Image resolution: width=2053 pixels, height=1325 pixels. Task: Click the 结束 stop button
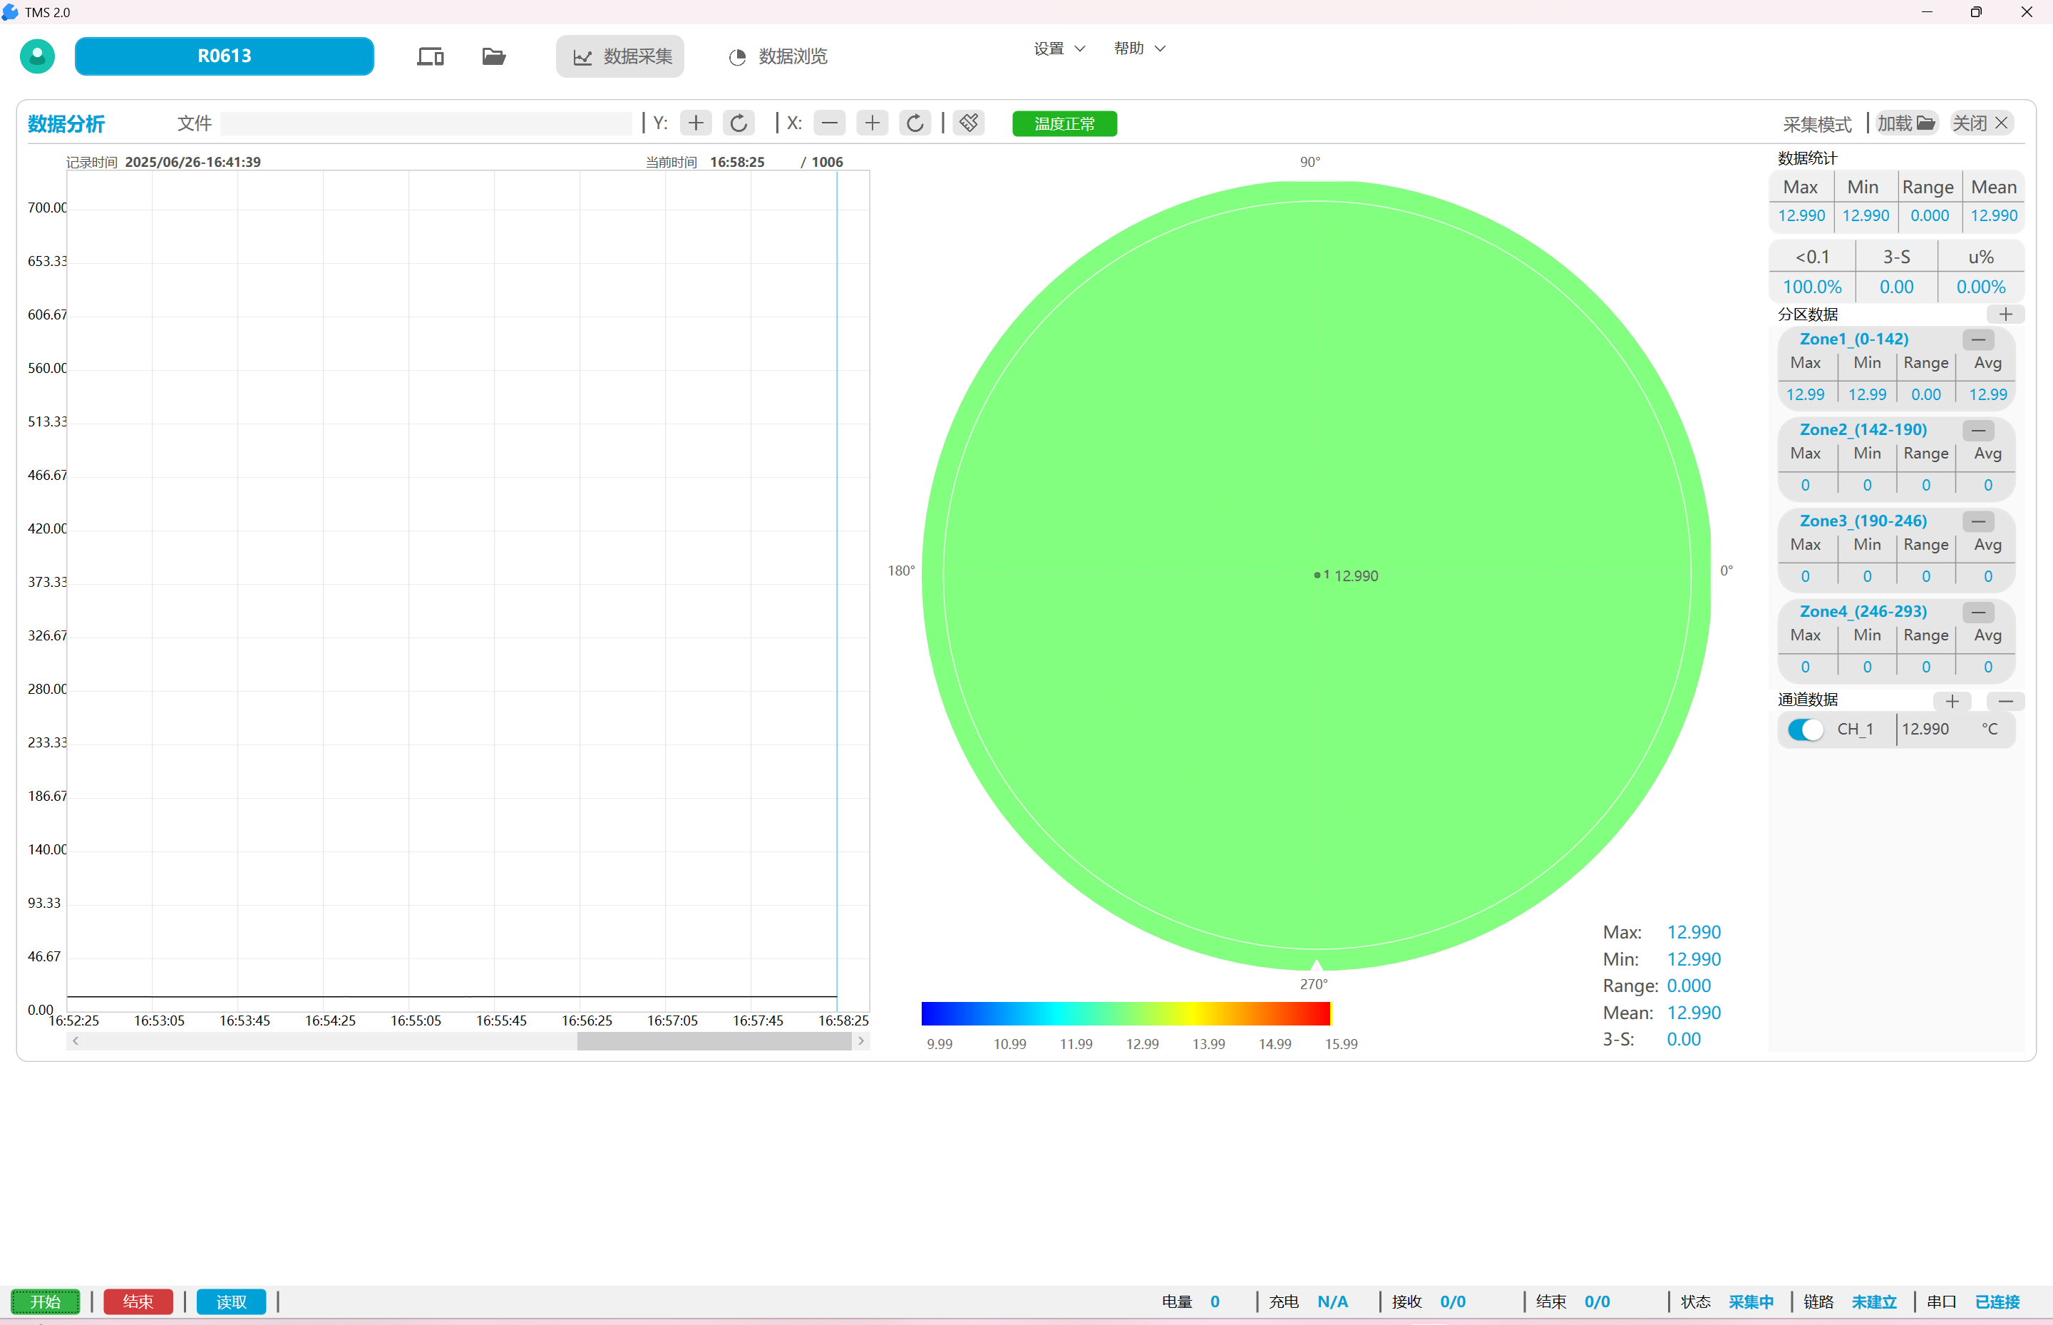pos(138,1301)
